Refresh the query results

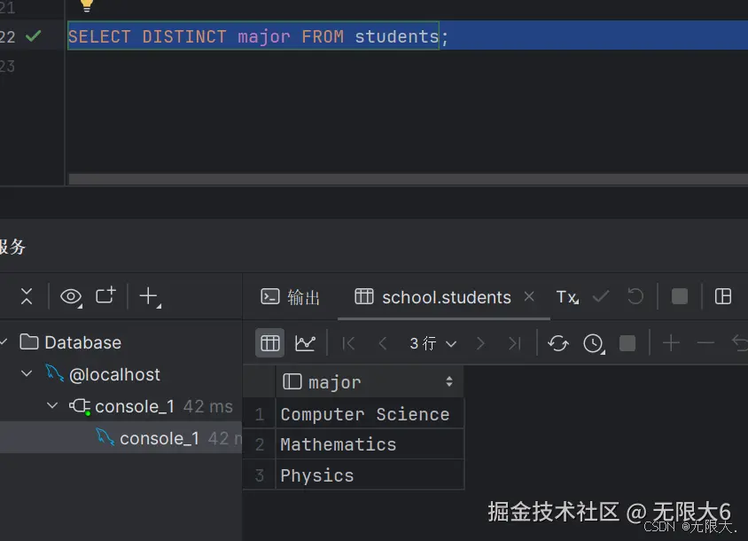pos(557,342)
